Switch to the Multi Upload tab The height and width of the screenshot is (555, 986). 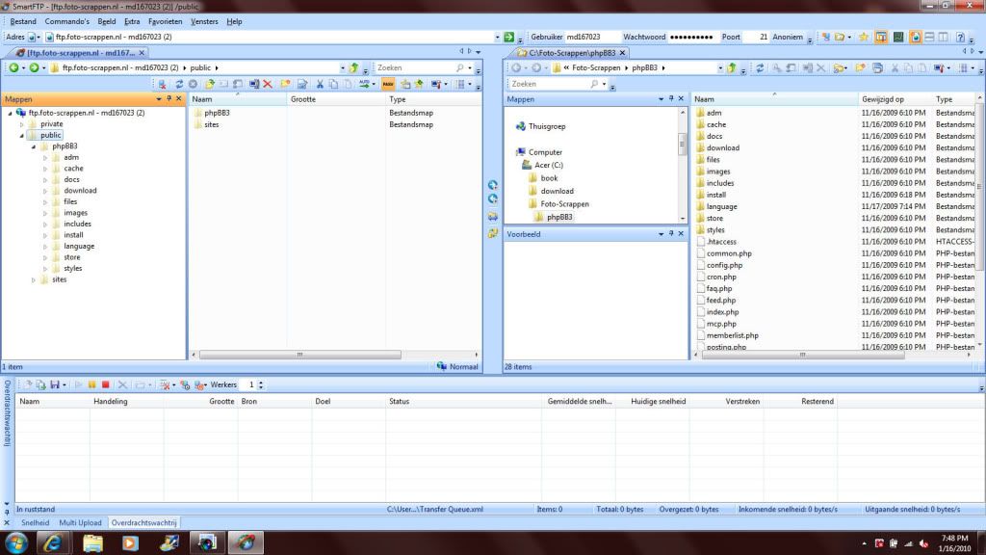(x=80, y=523)
